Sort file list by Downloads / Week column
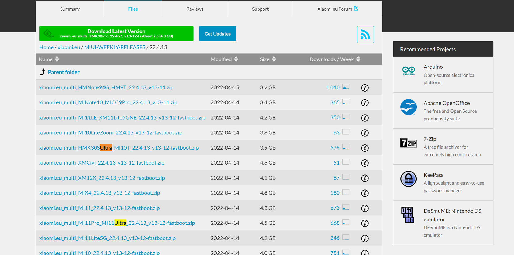This screenshot has height=255, width=514. (x=335, y=59)
